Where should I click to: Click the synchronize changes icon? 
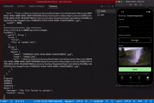(x=11, y=101)
